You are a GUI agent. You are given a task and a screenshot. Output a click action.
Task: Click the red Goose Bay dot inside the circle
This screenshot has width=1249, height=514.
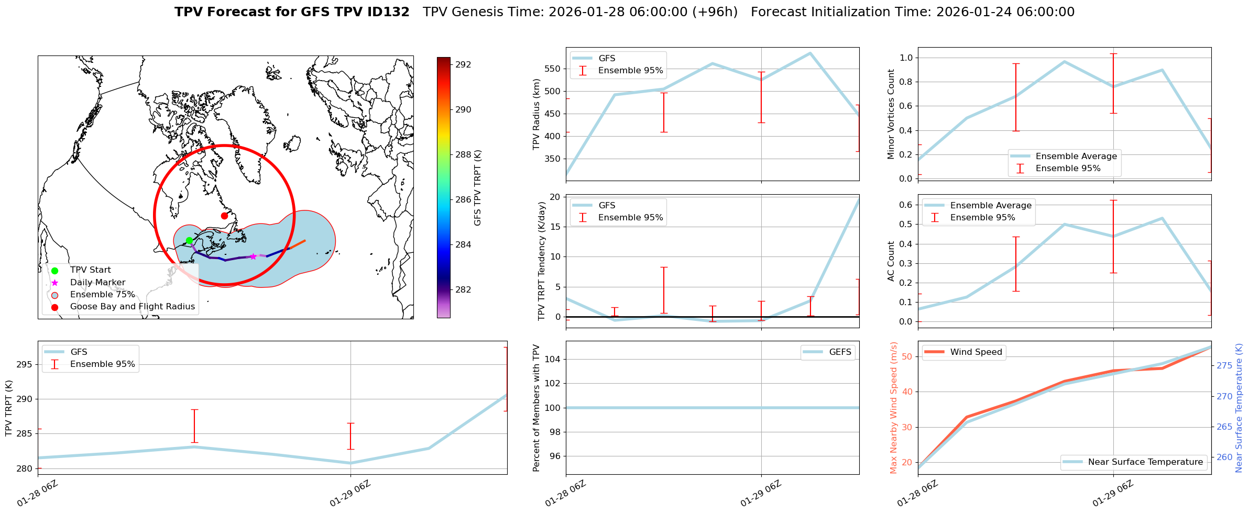224,216
